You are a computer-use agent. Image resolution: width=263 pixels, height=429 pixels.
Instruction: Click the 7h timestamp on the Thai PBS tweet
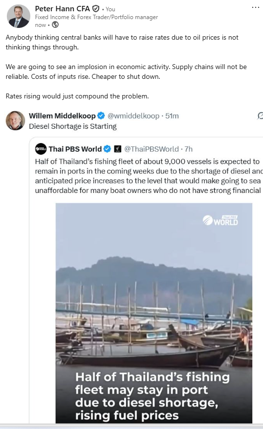pyautogui.click(x=188, y=149)
